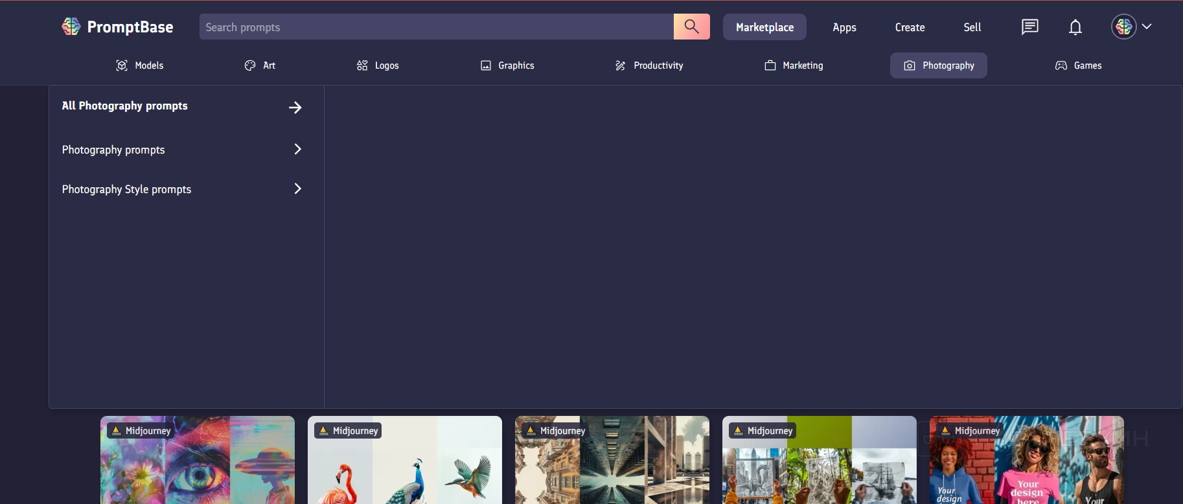The width and height of the screenshot is (1183, 504).
Task: Focus the Search prompts input field
Action: click(x=437, y=27)
